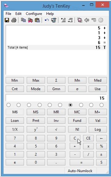
Task: Click the Paste clipboard icon
Action: click(37, 20)
